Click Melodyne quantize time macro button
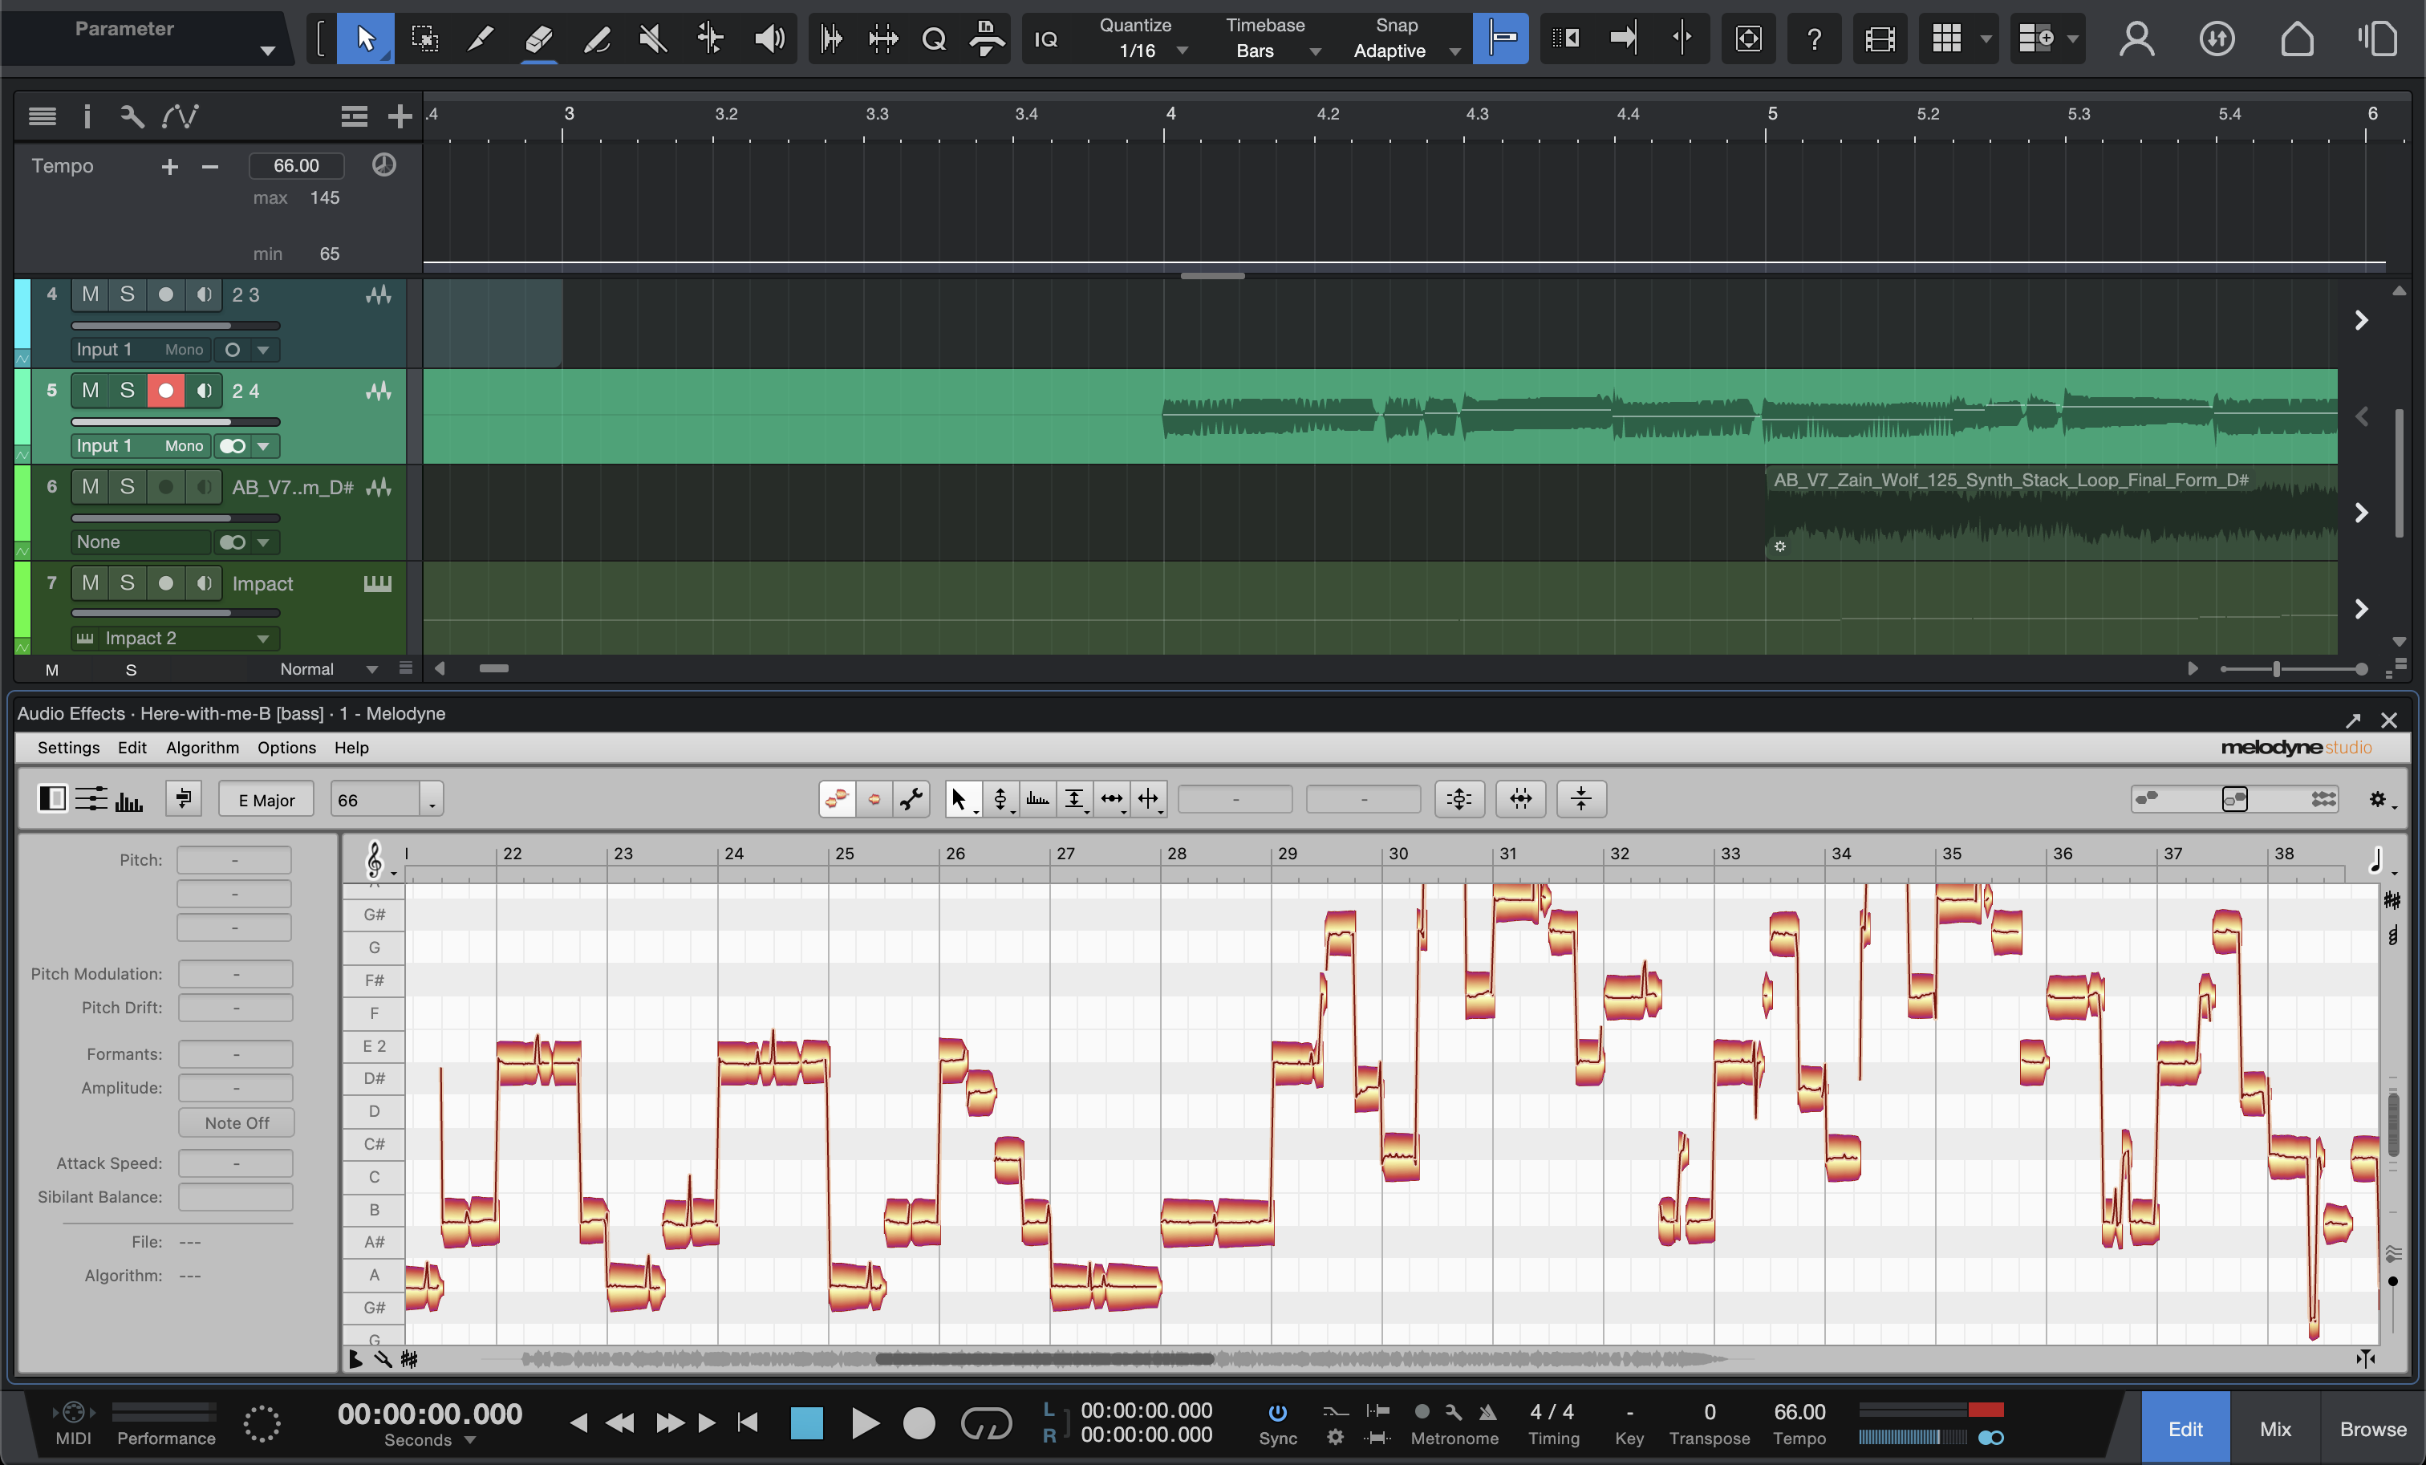Screen dimensions: 2426x1465 click(x=1520, y=798)
